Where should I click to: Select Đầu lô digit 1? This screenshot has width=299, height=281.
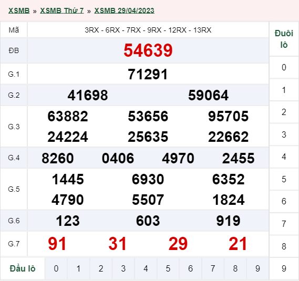[x=78, y=268]
